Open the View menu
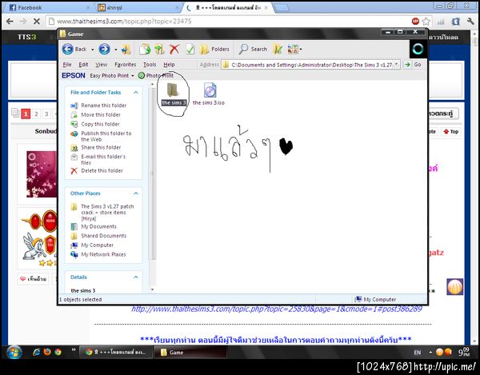 (101, 65)
